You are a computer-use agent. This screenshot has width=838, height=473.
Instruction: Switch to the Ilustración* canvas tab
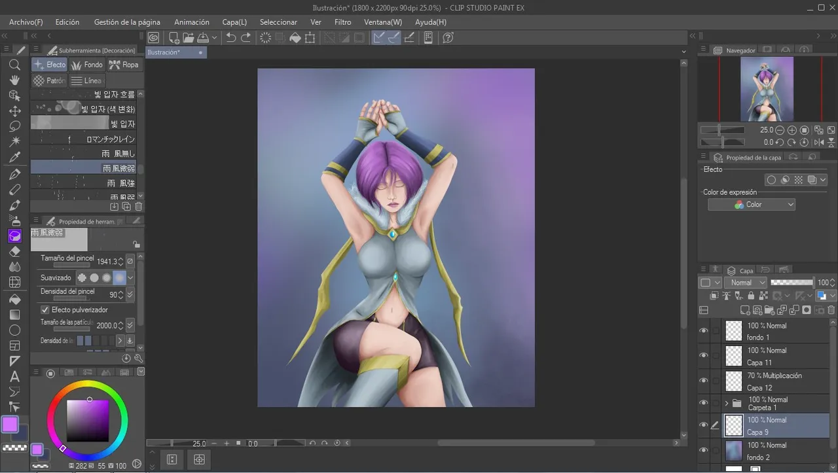click(x=175, y=52)
